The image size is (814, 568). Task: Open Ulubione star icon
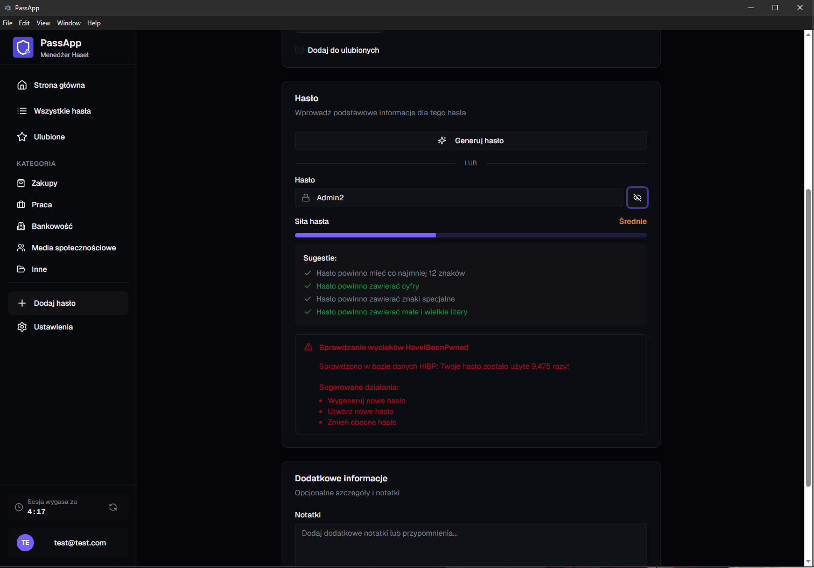(x=22, y=137)
